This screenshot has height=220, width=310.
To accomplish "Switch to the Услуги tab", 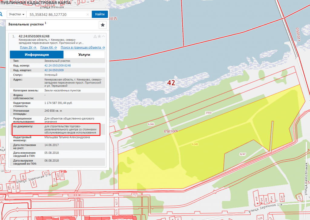I will 84,55.
